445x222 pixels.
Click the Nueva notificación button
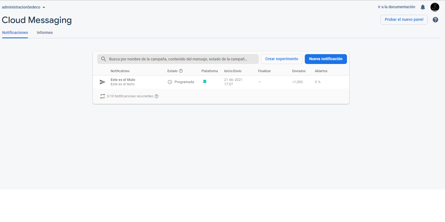pyautogui.click(x=326, y=59)
